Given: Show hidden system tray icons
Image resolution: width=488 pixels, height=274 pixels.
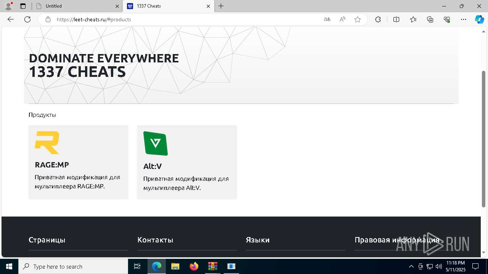Looking at the screenshot, I should (x=411, y=266).
